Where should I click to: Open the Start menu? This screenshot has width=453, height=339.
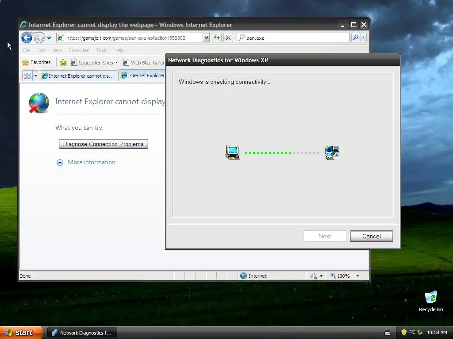21,332
